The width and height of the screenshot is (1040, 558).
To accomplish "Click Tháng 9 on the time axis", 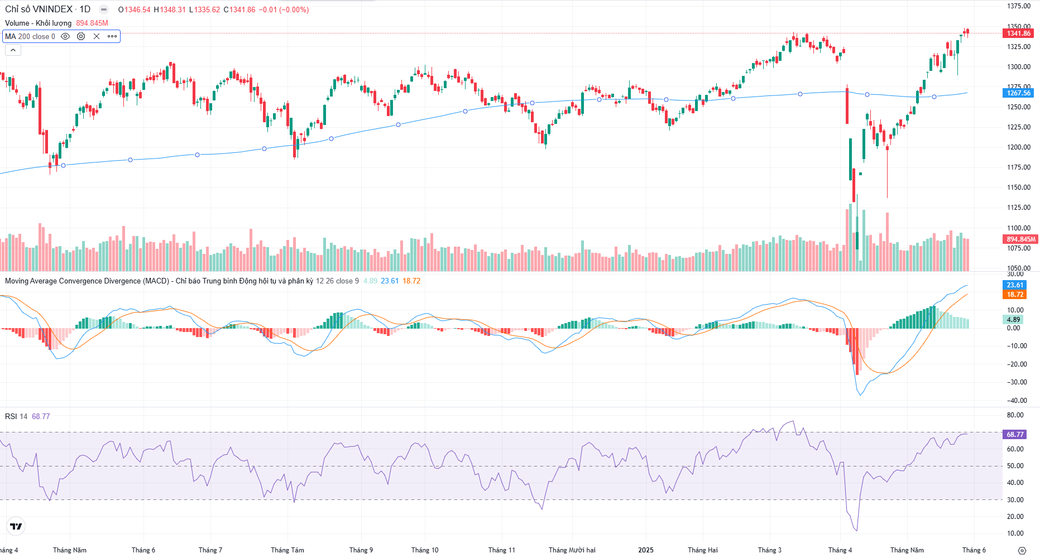I will 361,550.
